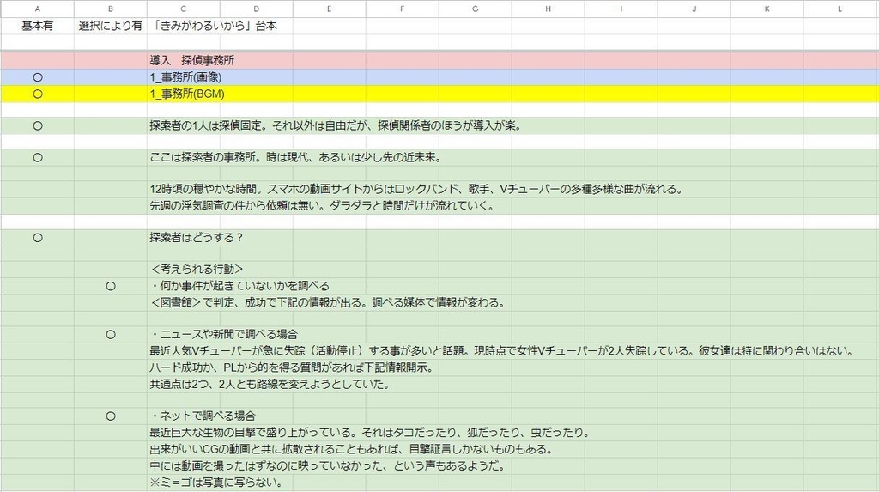Select column I header
The height and width of the screenshot is (492, 879).
click(621, 9)
